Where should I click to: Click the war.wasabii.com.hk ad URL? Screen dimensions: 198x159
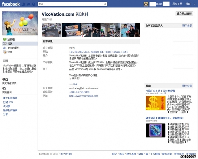click(x=156, y=93)
